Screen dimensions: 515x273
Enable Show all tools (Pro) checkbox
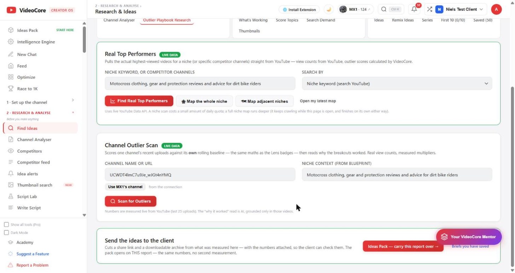(6, 225)
